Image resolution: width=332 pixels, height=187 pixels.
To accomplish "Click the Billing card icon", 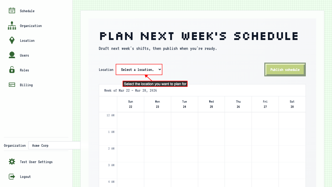I will [x=12, y=85].
